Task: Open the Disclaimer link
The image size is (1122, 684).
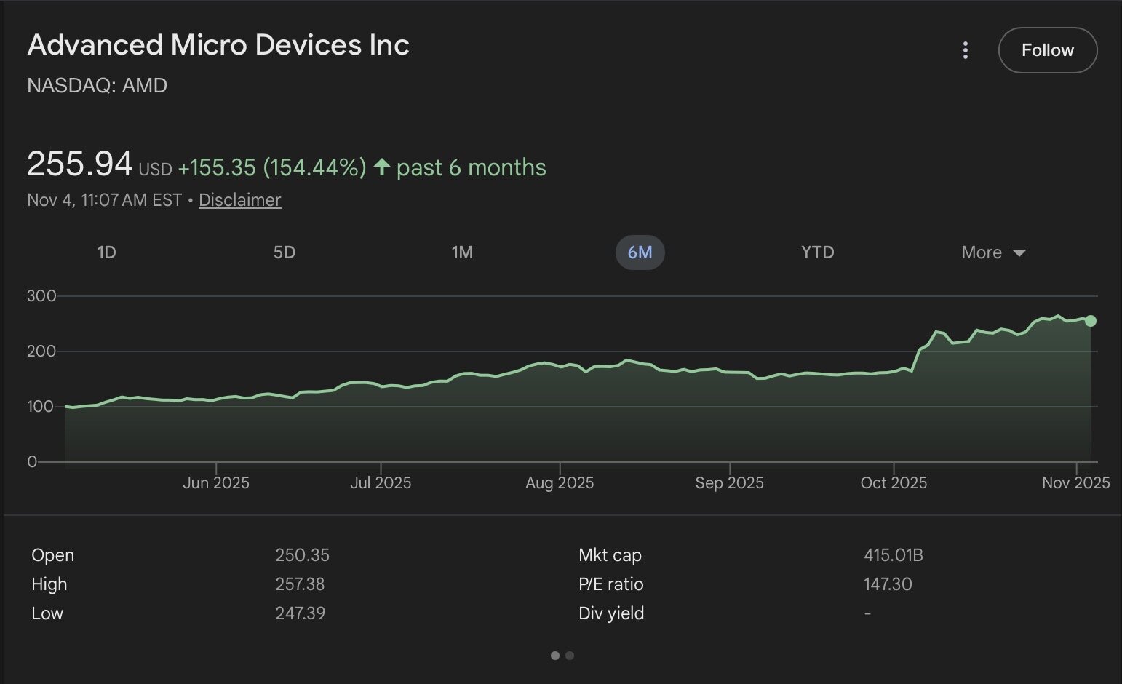Action: [239, 199]
